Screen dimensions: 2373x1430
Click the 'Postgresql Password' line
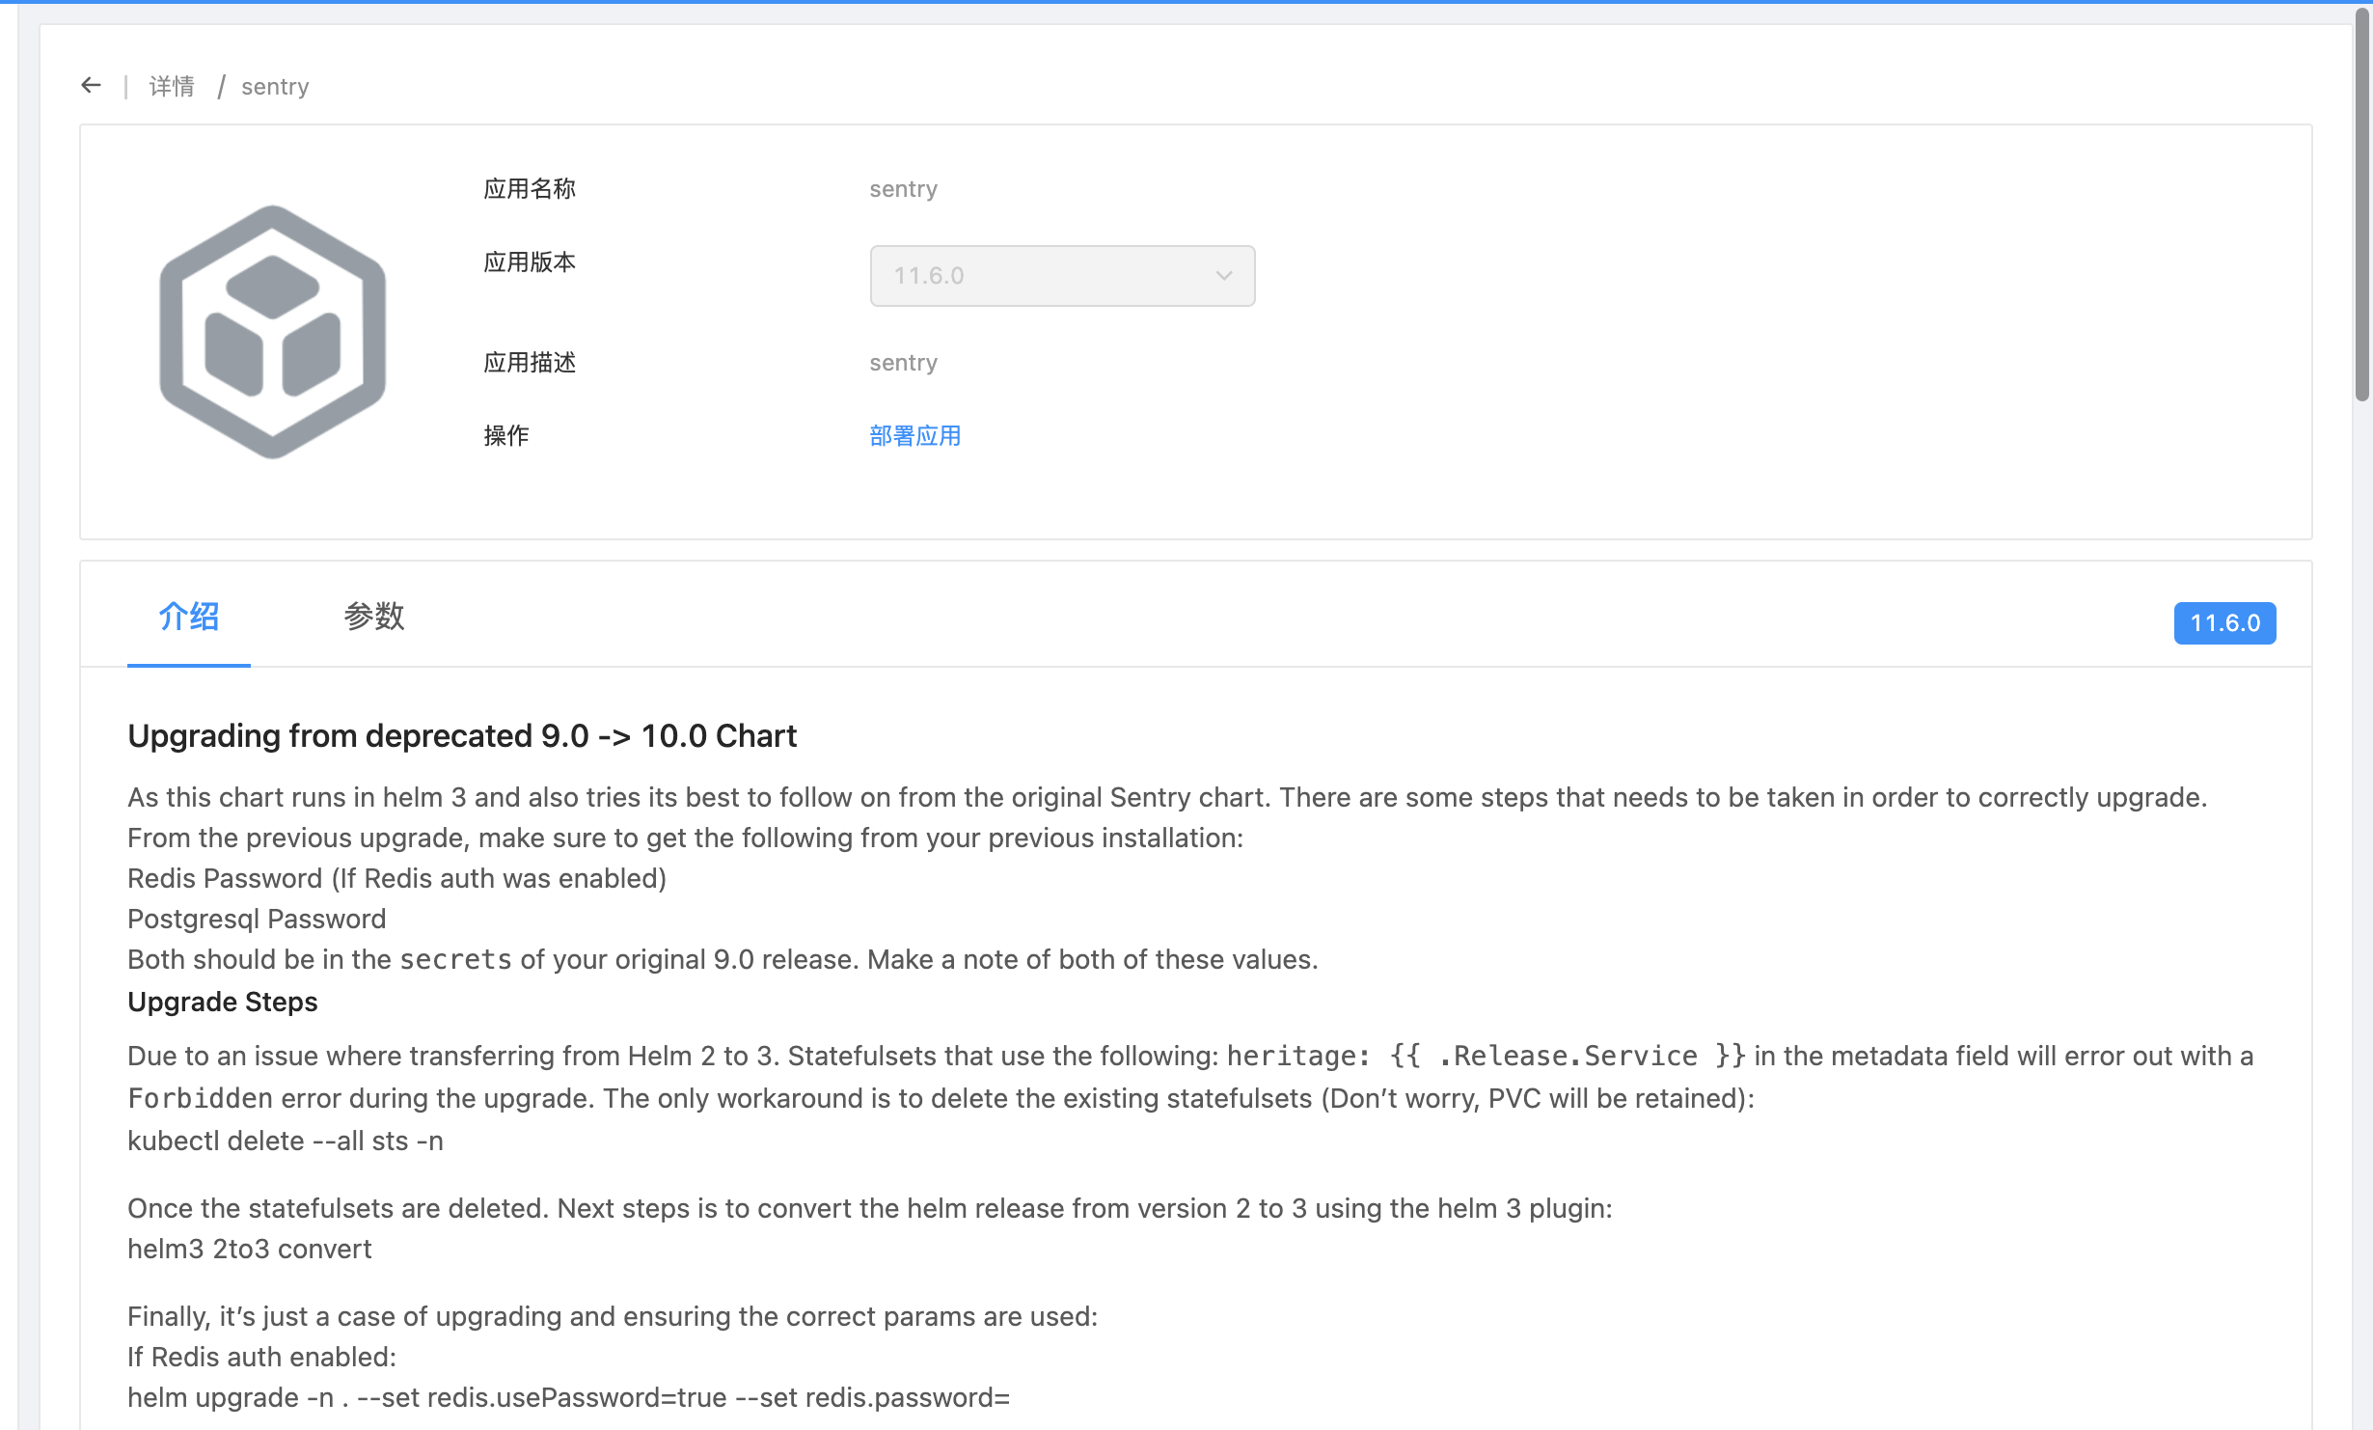[257, 919]
